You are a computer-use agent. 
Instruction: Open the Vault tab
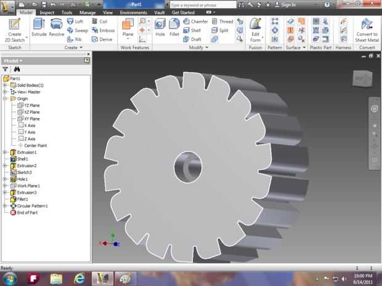[x=160, y=12]
